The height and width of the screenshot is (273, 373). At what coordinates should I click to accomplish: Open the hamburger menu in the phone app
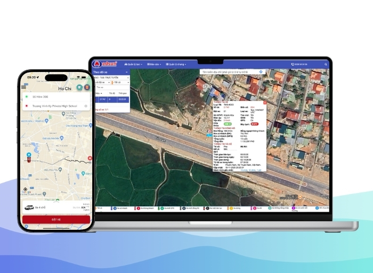23,87
